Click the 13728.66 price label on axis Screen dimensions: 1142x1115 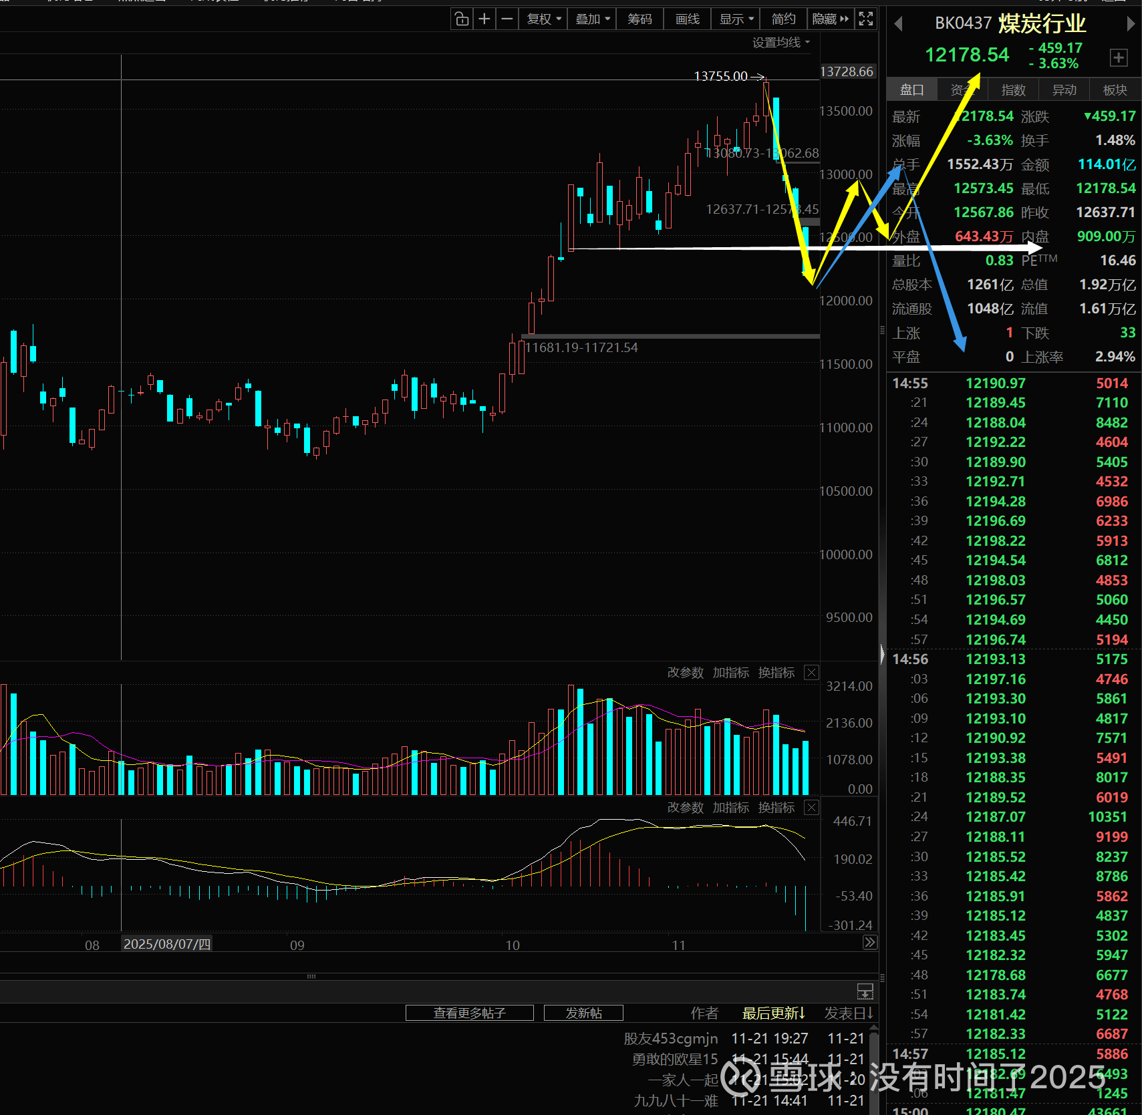point(847,71)
